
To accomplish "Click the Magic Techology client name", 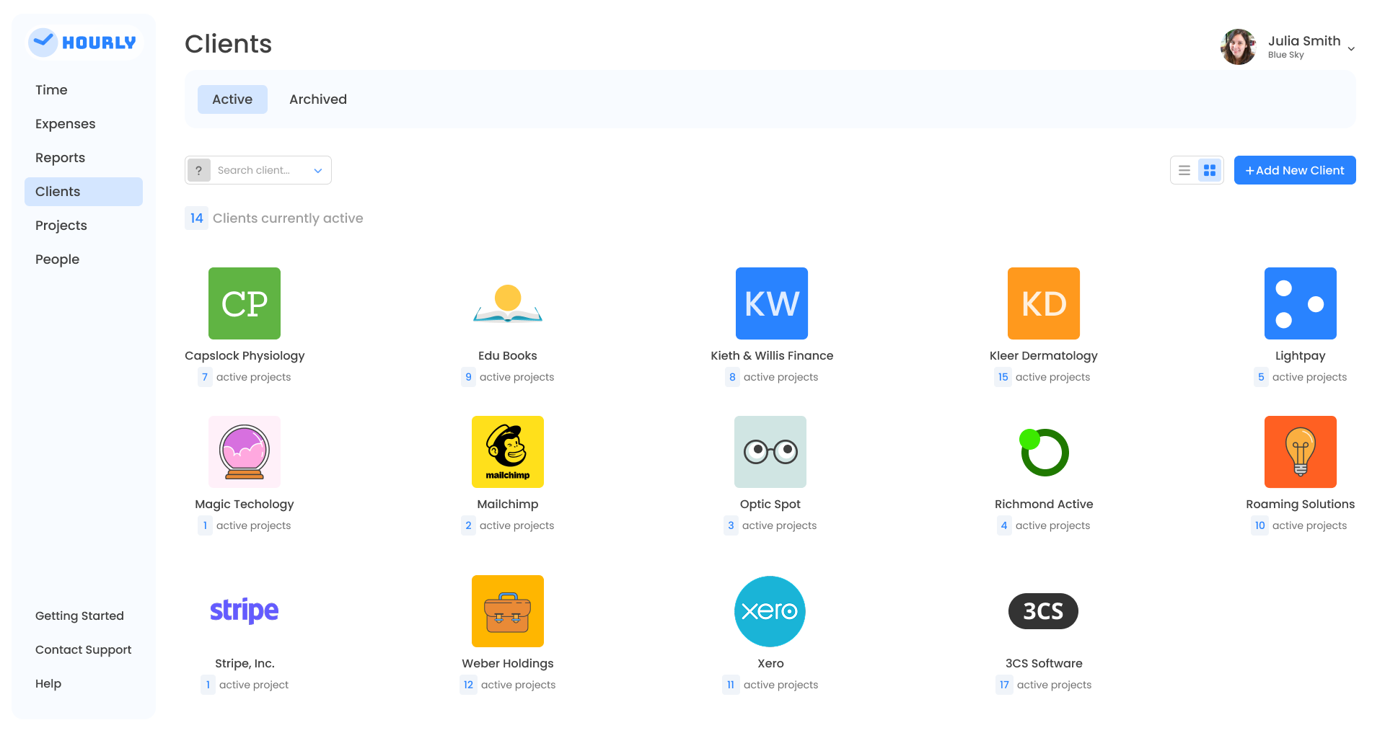I will click(x=245, y=505).
